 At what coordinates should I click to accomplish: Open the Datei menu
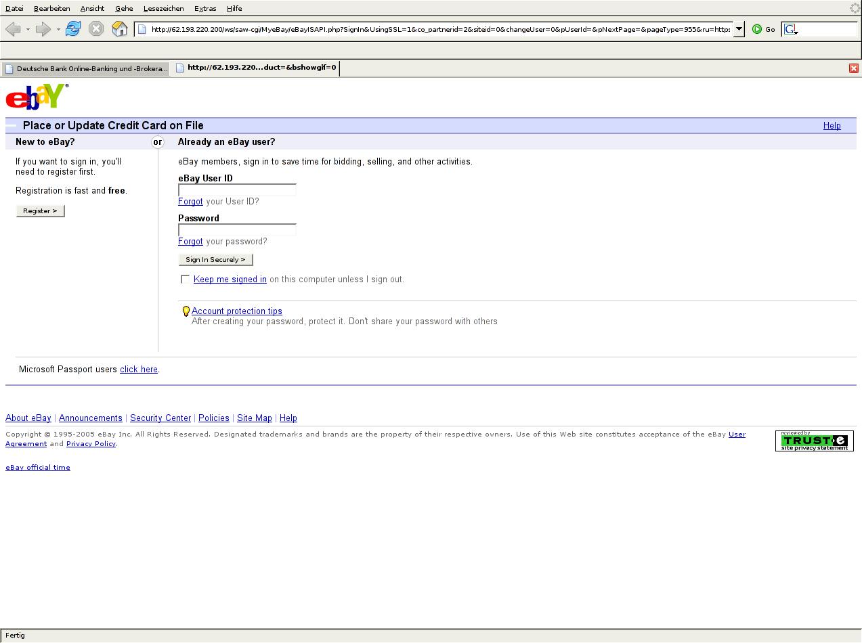tap(14, 8)
